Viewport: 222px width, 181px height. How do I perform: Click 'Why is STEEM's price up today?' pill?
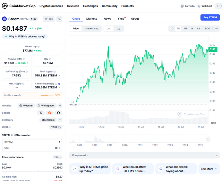pos(25,37)
